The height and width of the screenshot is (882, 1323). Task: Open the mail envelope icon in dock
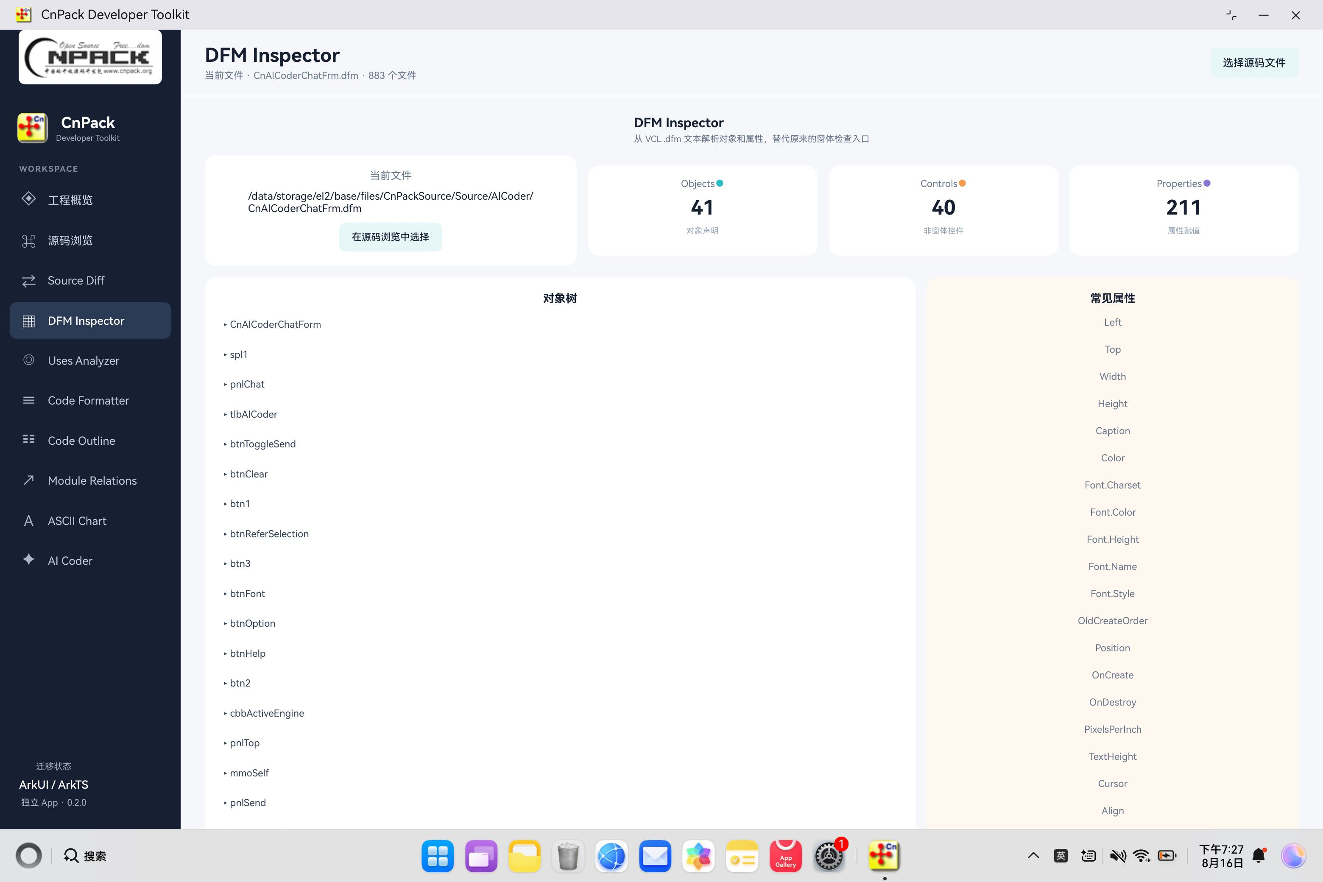655,856
